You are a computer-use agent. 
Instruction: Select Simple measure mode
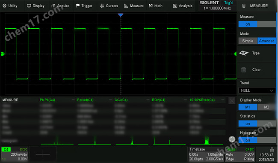tap(248, 41)
